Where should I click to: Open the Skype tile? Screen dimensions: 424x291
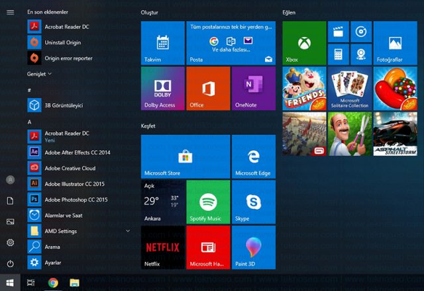click(x=254, y=202)
